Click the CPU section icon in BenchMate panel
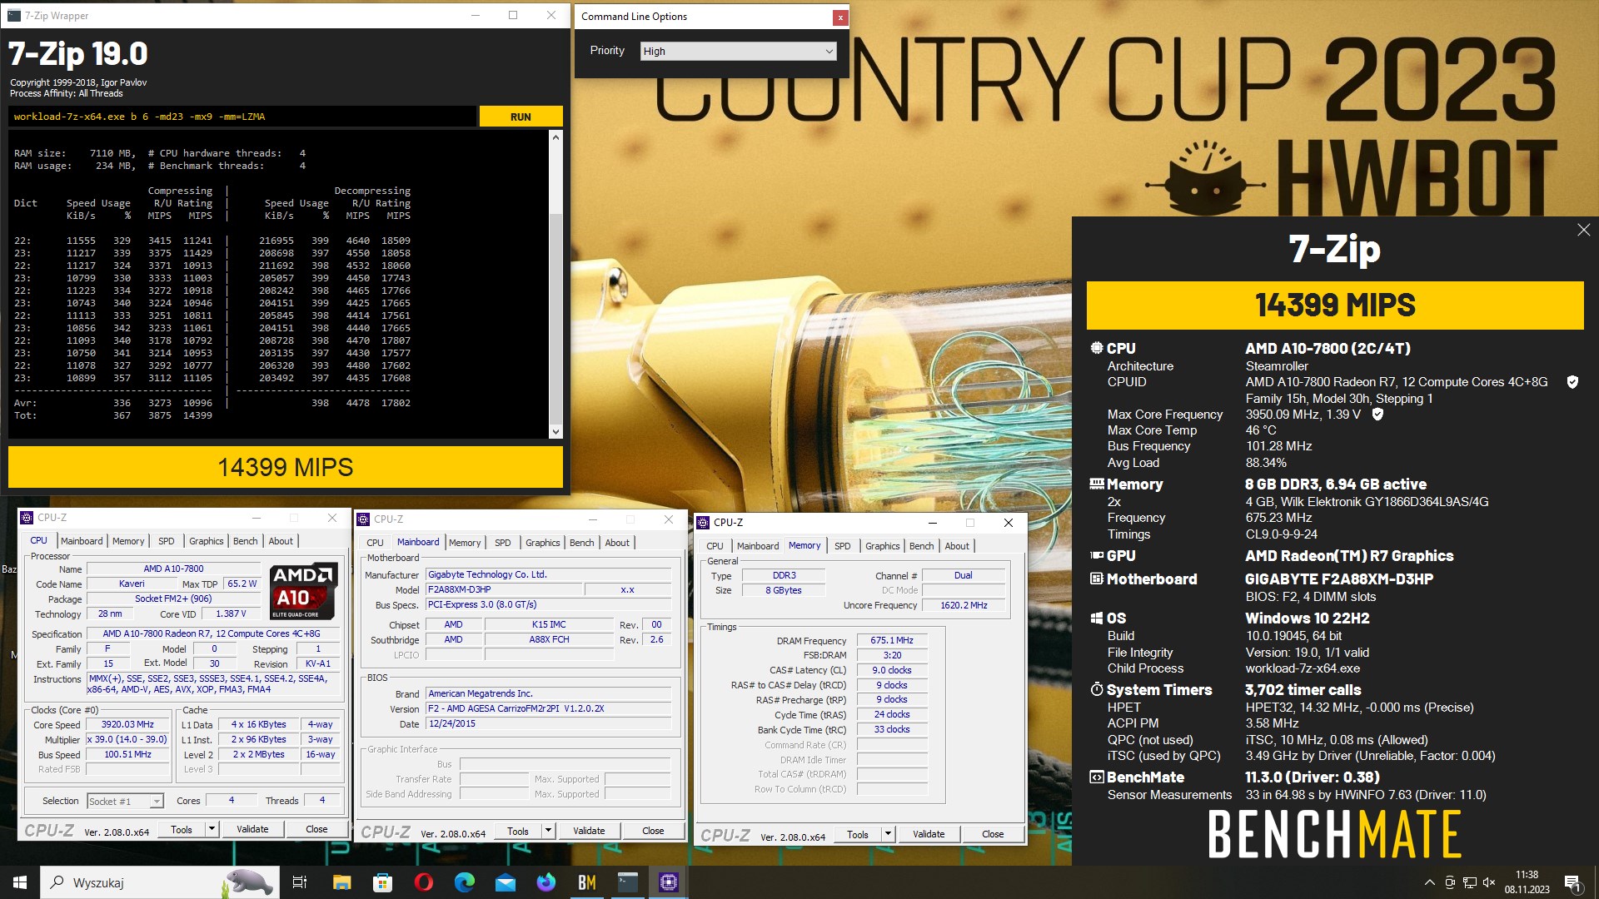Screen dimensions: 1599x899 [1097, 348]
